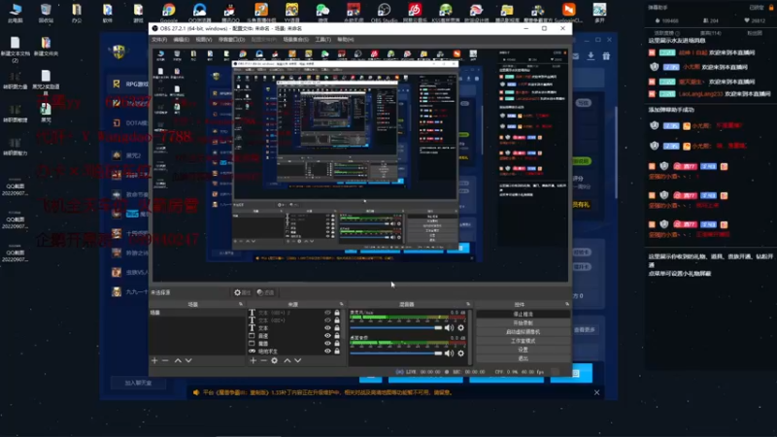Image resolution: width=777 pixels, height=437 pixels.
Task: Adjust the 桌面音频 volume slider
Action: [396, 353]
